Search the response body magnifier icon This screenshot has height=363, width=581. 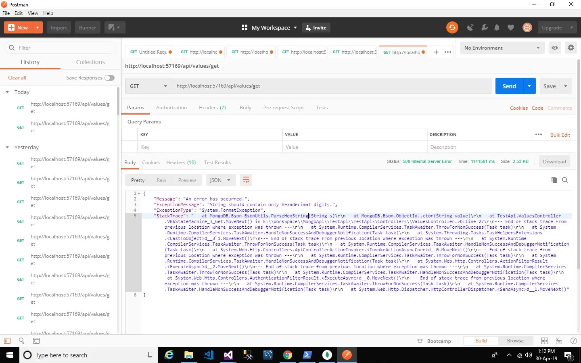(x=565, y=180)
